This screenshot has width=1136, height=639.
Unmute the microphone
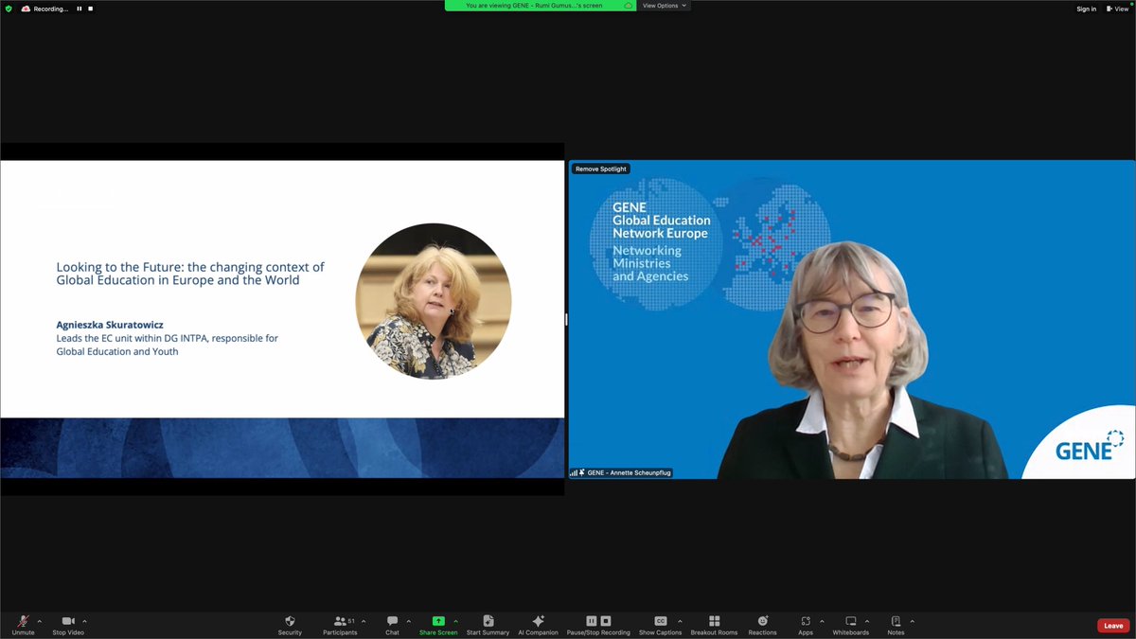[23, 625]
